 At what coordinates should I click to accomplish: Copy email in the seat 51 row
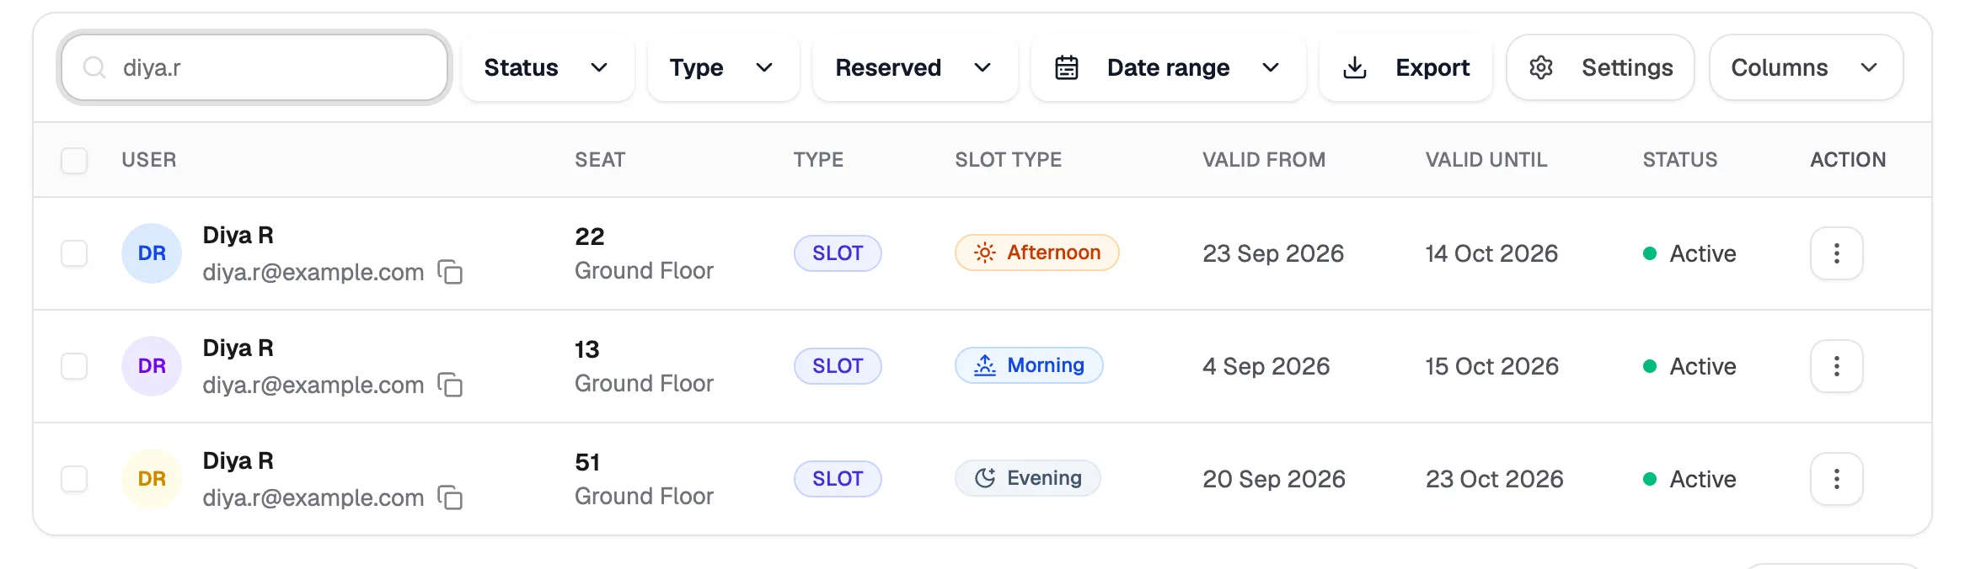[x=451, y=497]
